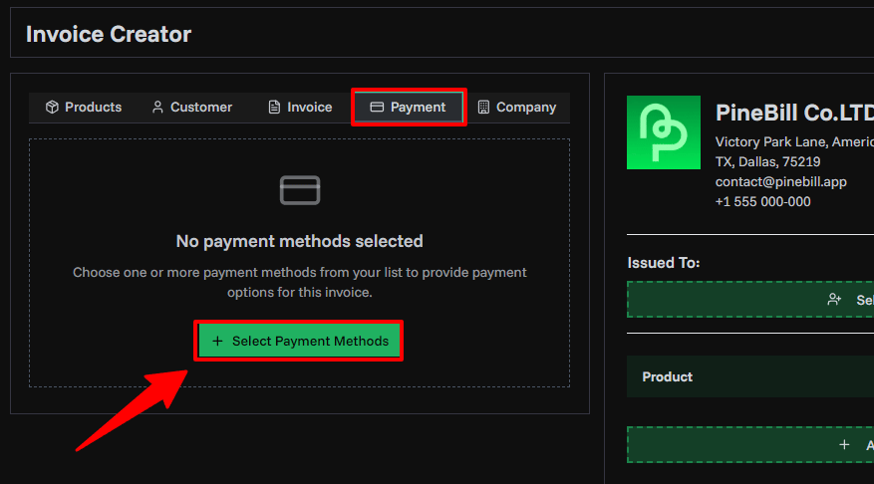
Task: Go to the Company tab
Action: pos(516,107)
